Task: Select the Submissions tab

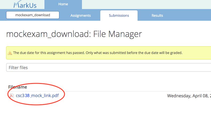Action: 119,16
